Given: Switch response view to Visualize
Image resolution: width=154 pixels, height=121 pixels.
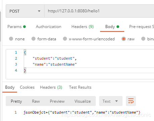Looking at the screenshot, I should [x=83, y=101].
